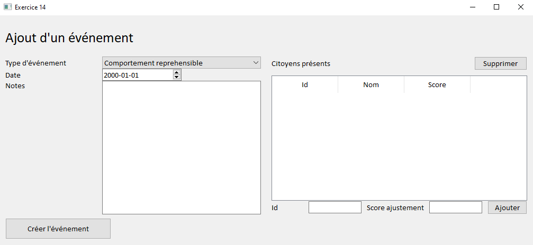Click the date field showing 2000-01-01
This screenshot has height=245, width=533.
click(x=138, y=75)
